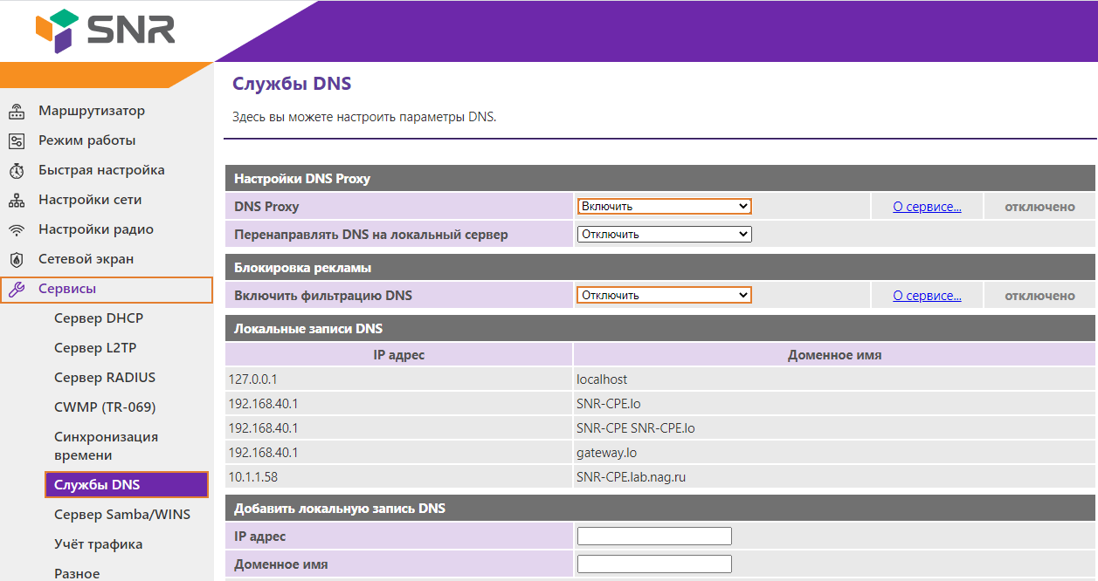Click О сервисе link for DNS Proxy
The image size is (1098, 581).
pos(927,207)
